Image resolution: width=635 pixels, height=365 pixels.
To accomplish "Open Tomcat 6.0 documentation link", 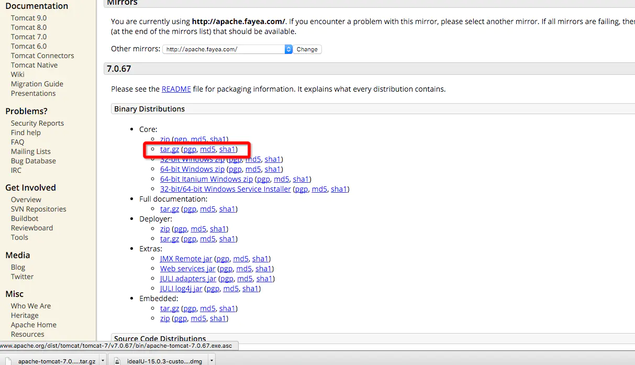I will [x=29, y=46].
